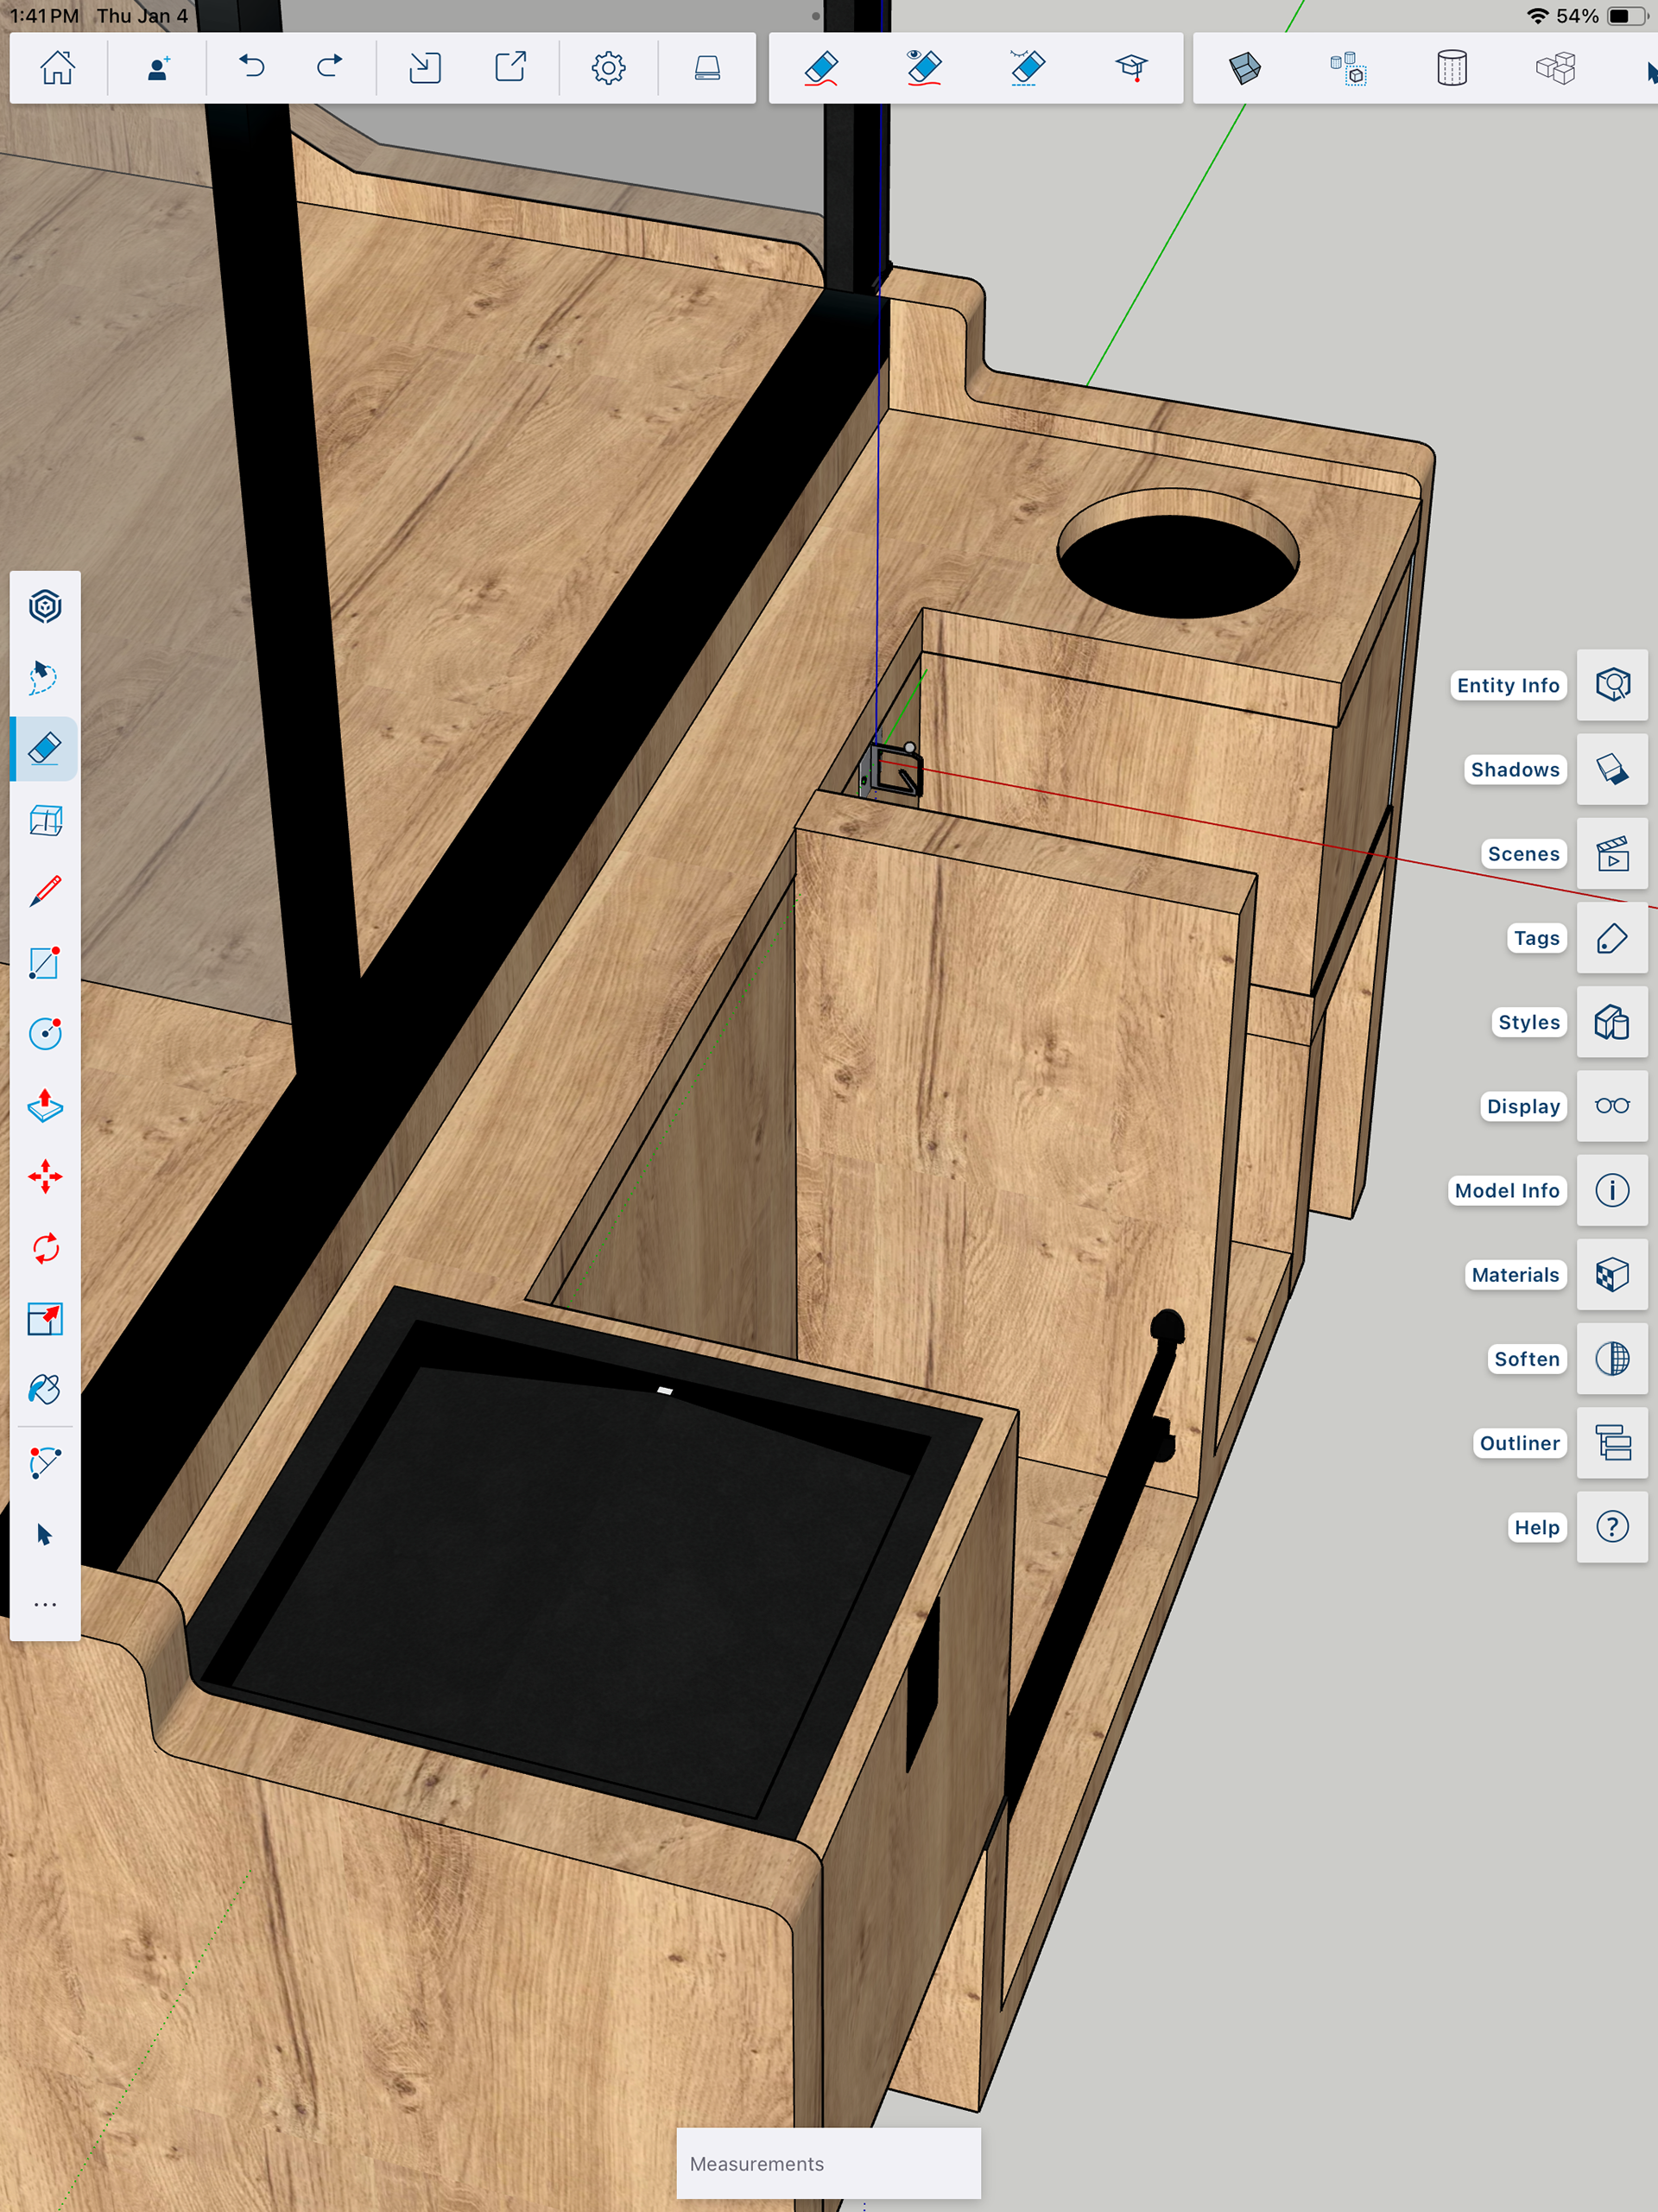1658x2212 pixels.
Task: Open the Scenes panel
Action: [1612, 854]
